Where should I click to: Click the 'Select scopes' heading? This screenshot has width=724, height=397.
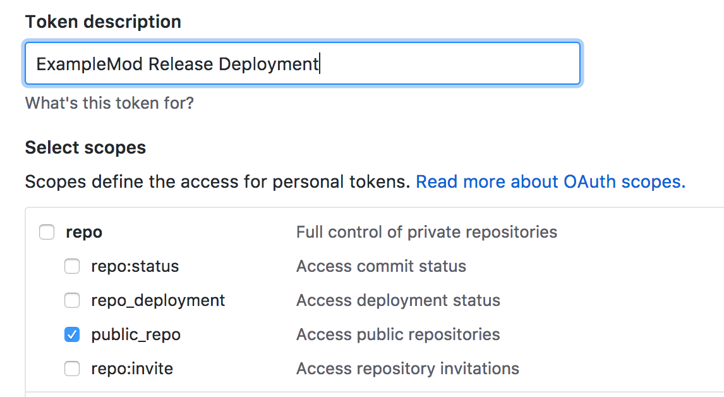coord(85,147)
